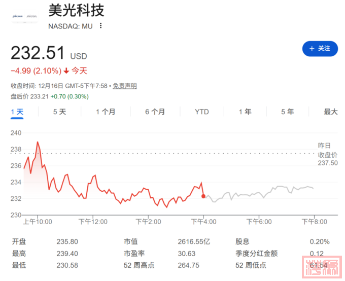Click the 美光科技 stock title
This screenshot has height=281, width=345.
pyautogui.click(x=76, y=10)
